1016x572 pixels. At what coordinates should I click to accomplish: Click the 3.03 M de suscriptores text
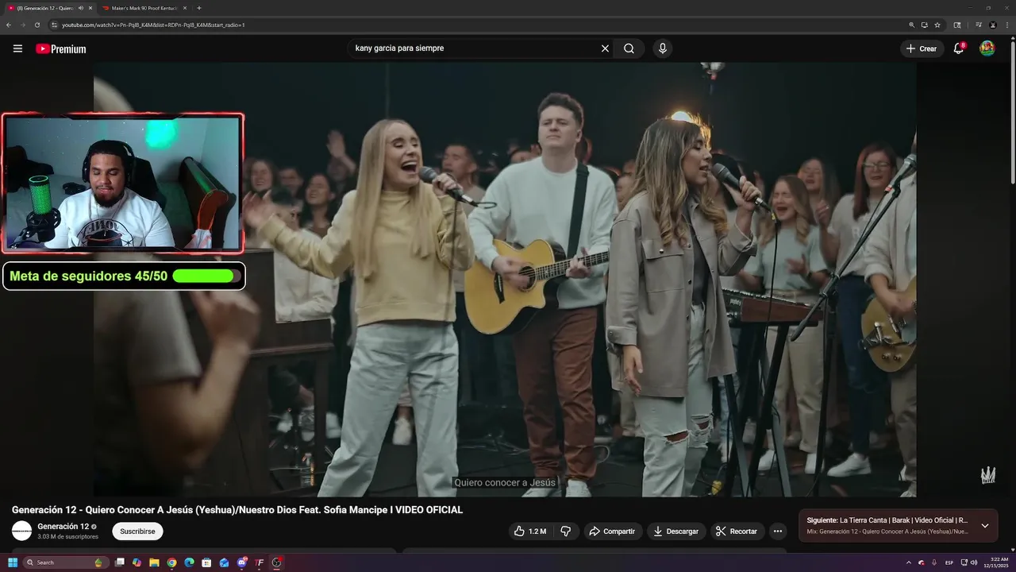point(67,537)
